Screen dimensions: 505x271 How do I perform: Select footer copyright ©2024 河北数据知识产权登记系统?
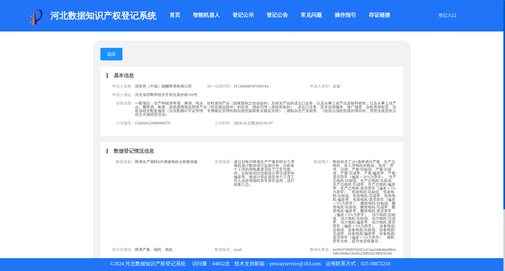[x=148, y=264]
